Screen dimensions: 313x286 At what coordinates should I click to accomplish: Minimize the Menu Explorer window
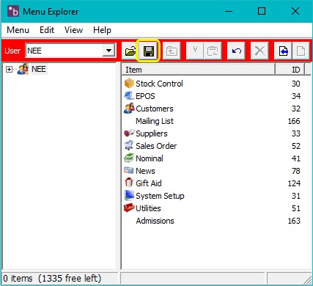229,11
